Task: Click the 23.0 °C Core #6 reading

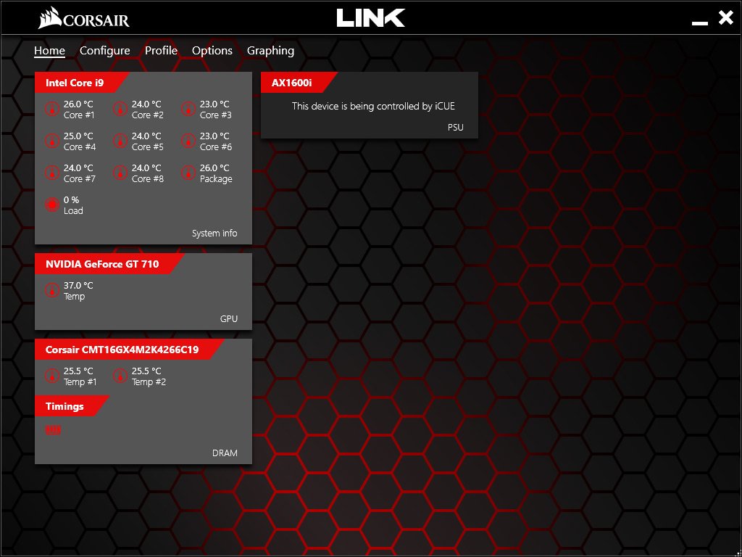Action: (x=214, y=136)
